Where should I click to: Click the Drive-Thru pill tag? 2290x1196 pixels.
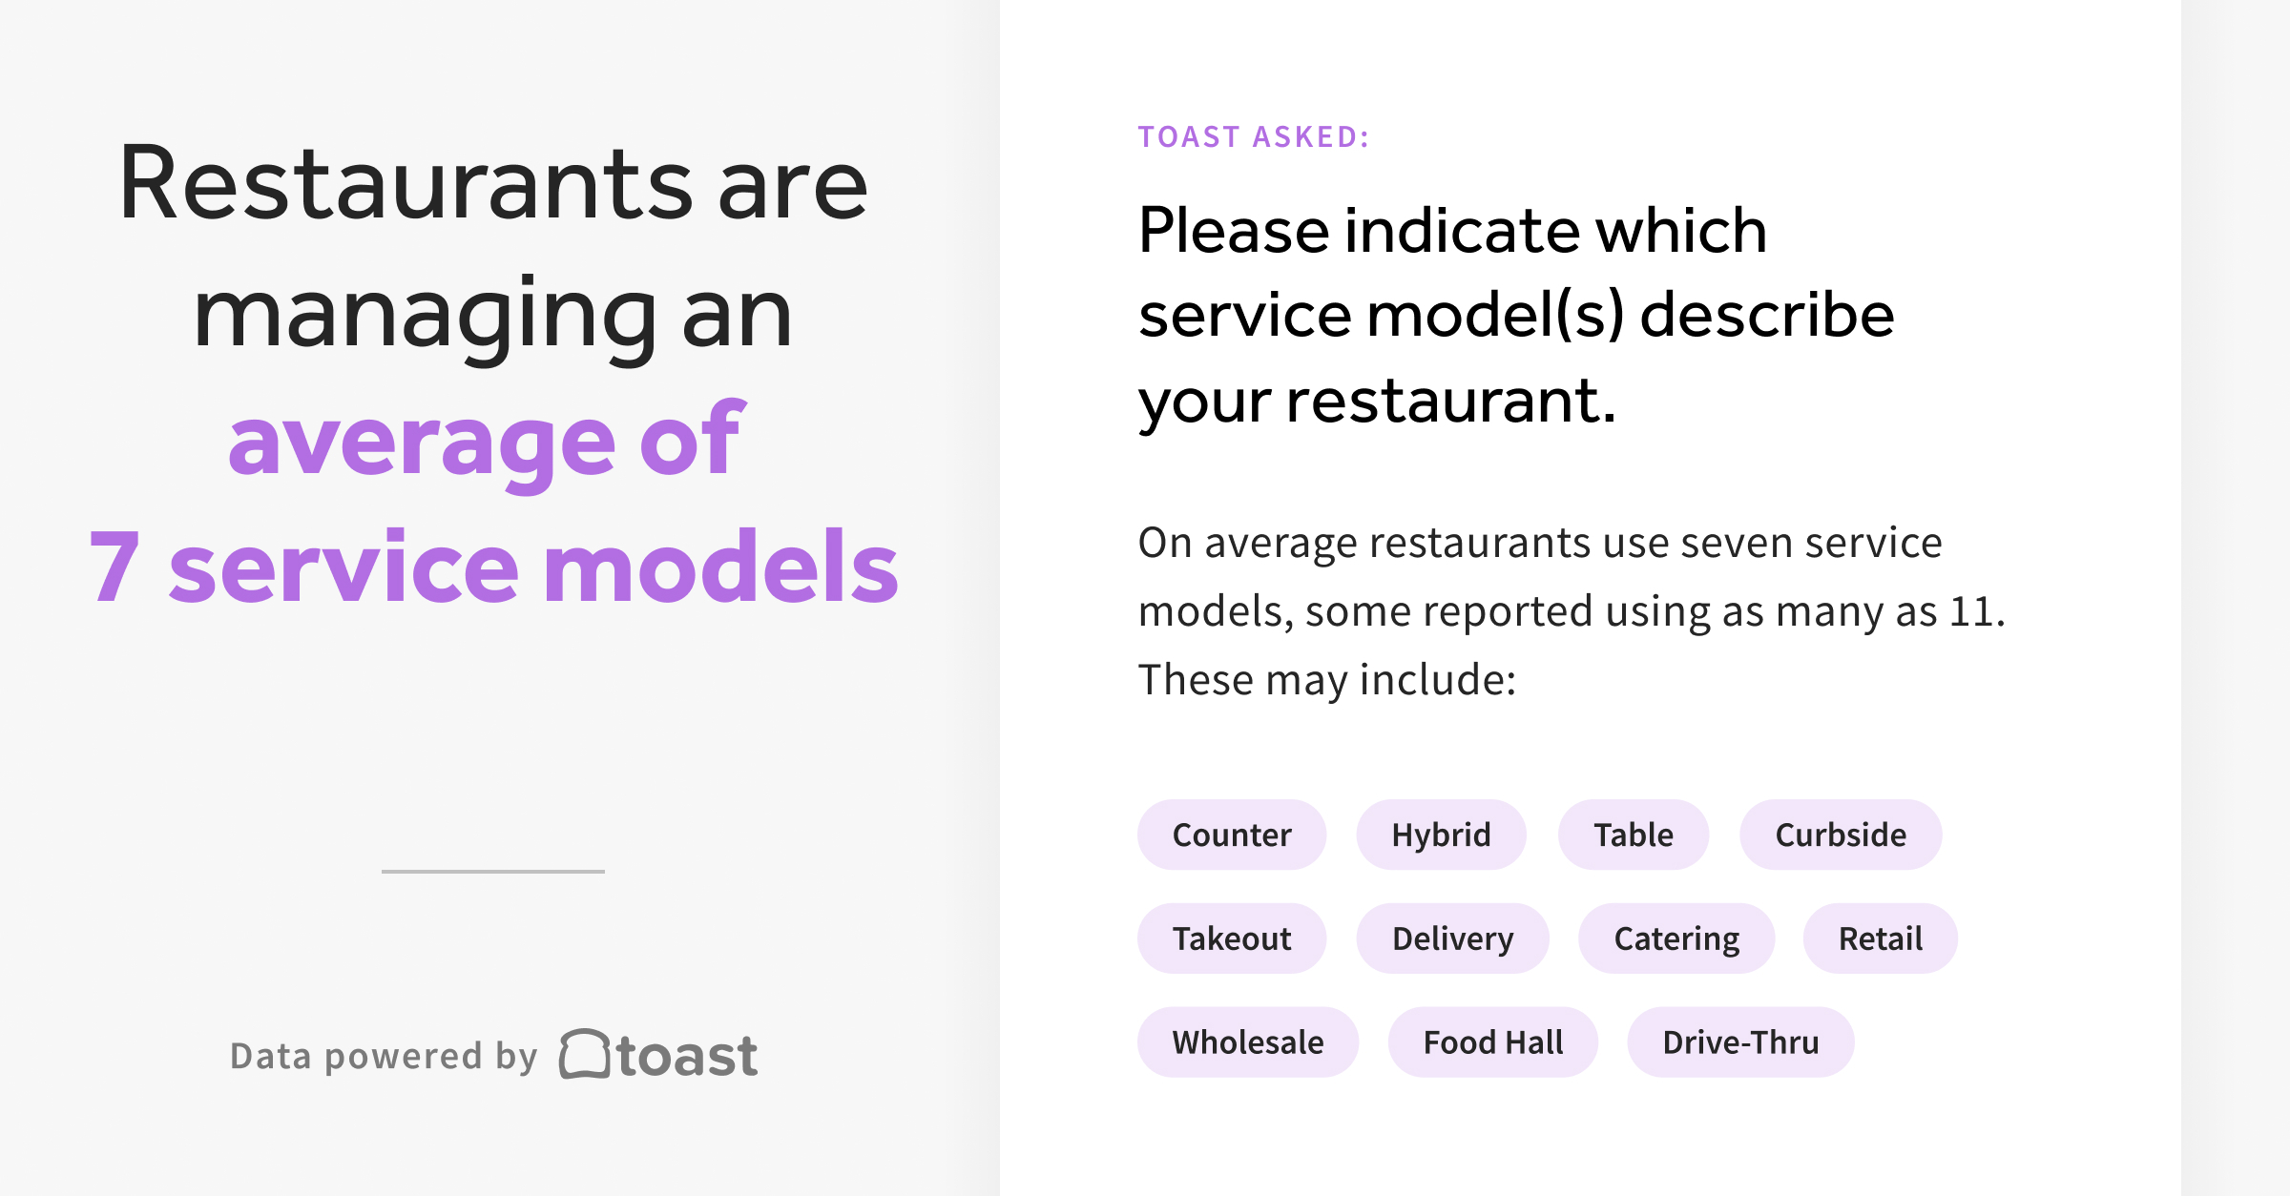click(1740, 1042)
